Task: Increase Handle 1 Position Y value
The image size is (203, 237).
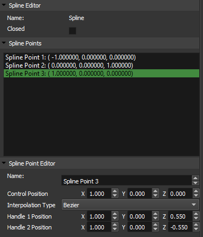Action: click(155, 214)
